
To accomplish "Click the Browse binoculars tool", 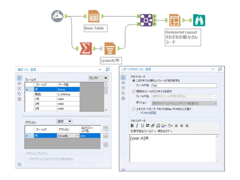I will (199, 20).
